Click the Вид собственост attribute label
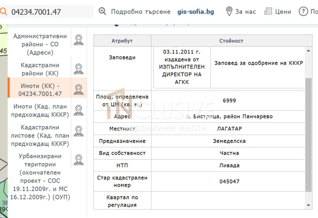 (122, 153)
